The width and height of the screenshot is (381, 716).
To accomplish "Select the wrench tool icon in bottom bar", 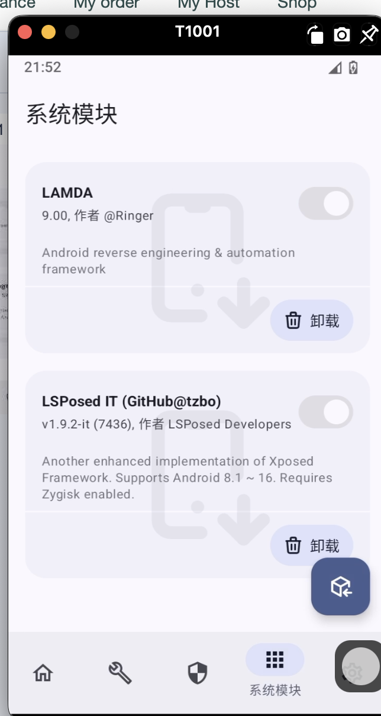I will coord(120,673).
